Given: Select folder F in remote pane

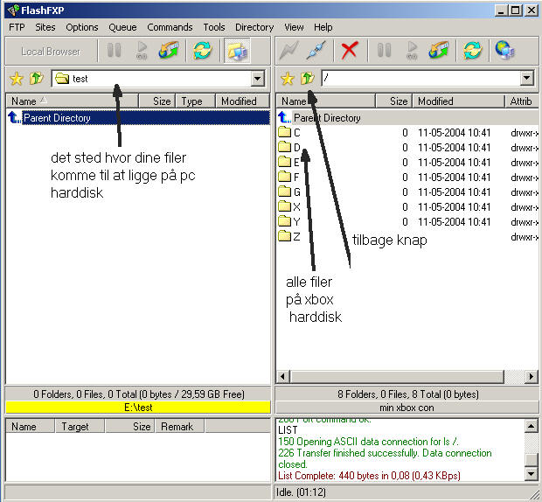Looking at the screenshot, I should coord(407,177).
